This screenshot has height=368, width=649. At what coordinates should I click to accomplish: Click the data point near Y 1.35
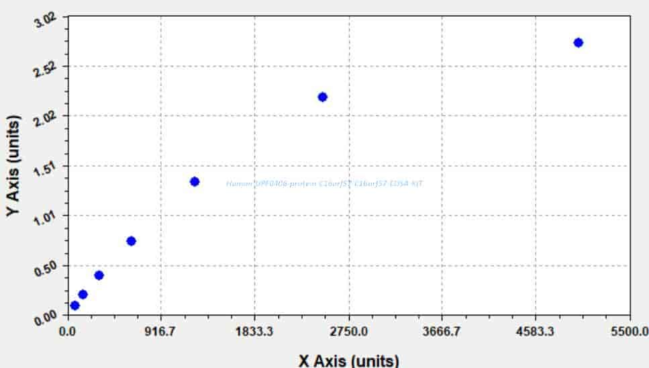click(195, 182)
